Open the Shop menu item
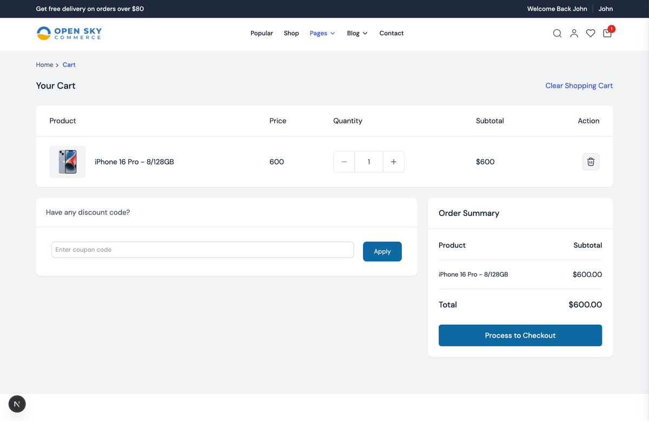The width and height of the screenshot is (649, 421). 292,34
